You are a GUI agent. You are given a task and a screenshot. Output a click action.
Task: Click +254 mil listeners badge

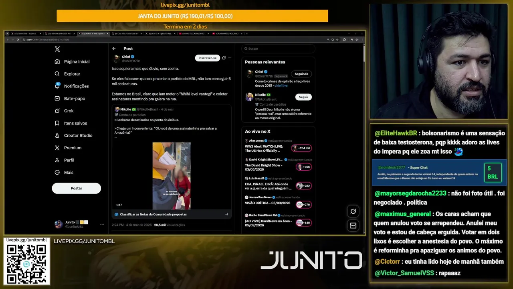pos(301,148)
